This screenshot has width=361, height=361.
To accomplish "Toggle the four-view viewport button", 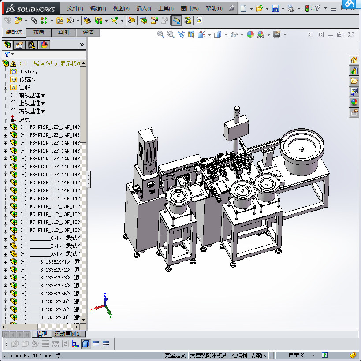I will point(106,344).
